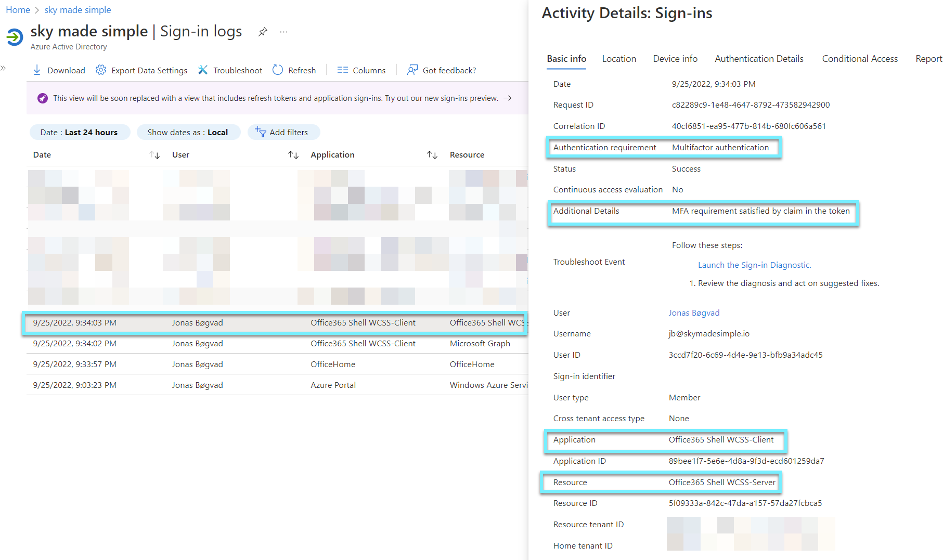Open the Device info tab

[675, 59]
